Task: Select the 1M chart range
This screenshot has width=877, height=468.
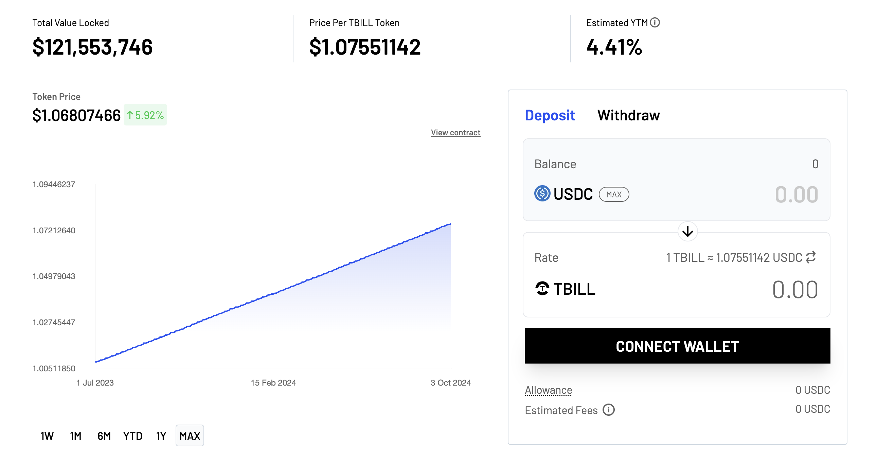Action: tap(76, 436)
